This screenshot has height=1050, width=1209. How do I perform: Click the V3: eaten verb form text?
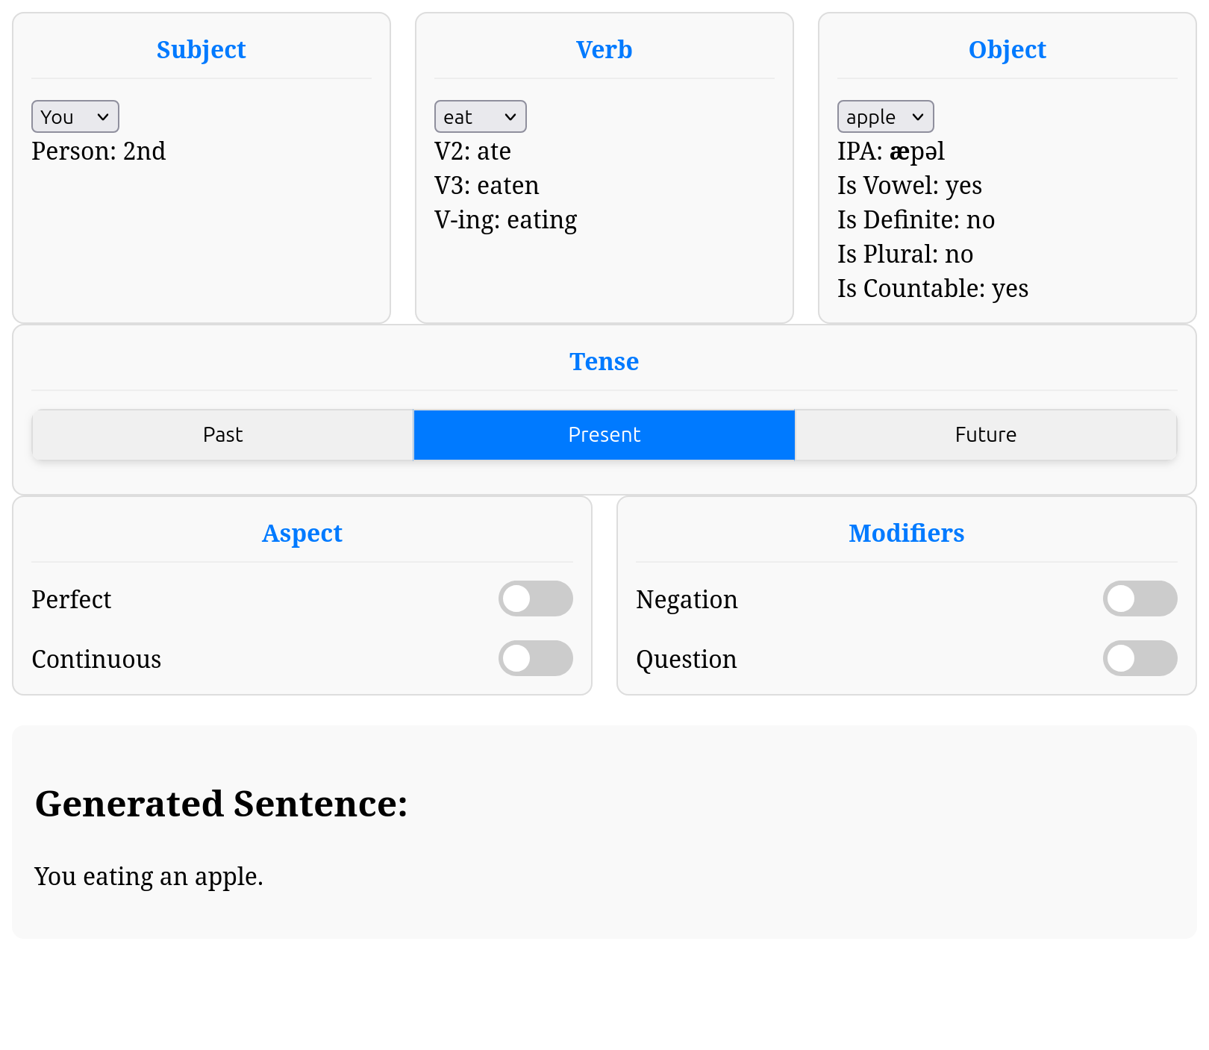coord(487,185)
